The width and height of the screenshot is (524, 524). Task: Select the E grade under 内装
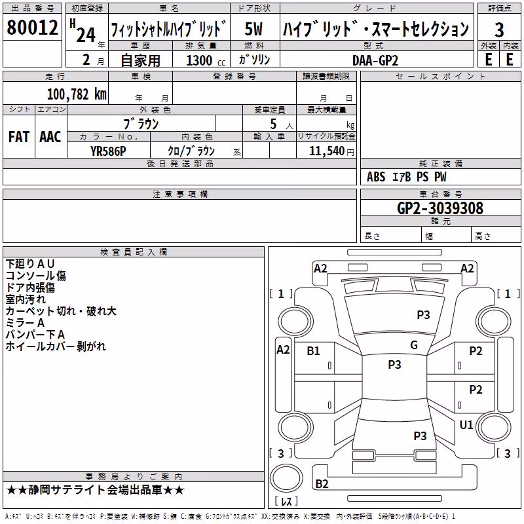pos(510,60)
